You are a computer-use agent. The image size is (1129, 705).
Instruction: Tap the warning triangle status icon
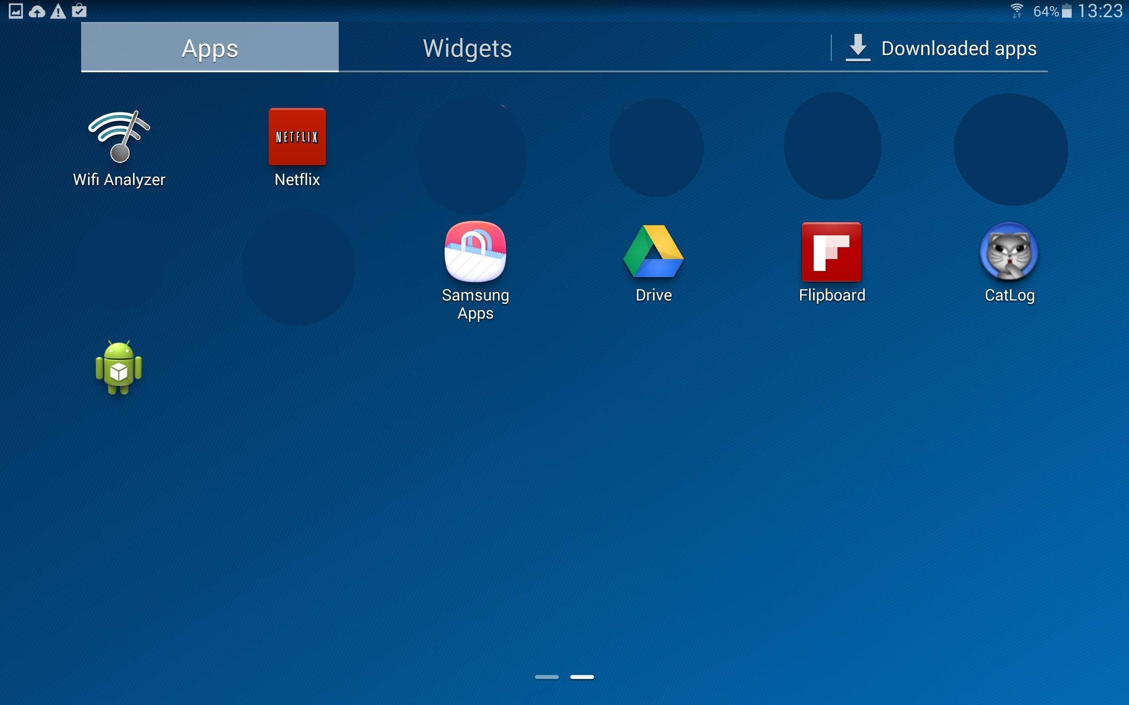(58, 11)
